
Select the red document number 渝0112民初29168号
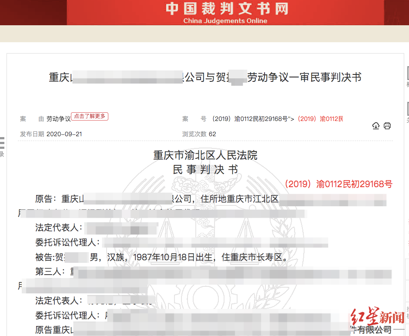pos(339,184)
